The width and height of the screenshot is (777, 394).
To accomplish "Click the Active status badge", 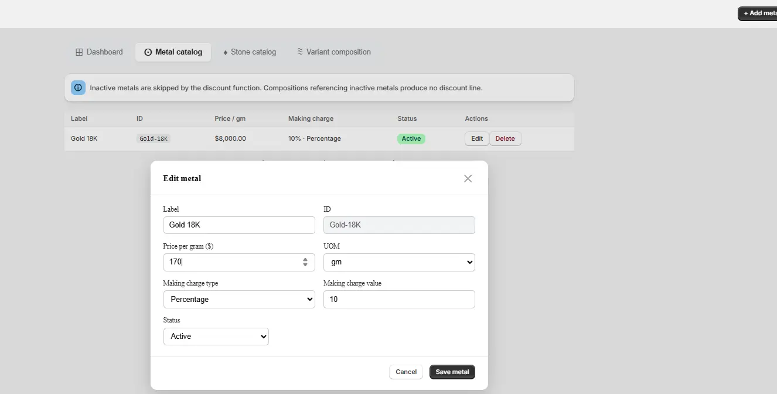I will pyautogui.click(x=411, y=139).
